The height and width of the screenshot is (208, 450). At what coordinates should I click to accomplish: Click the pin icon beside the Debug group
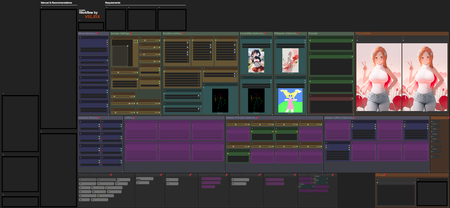[x=384, y=175]
